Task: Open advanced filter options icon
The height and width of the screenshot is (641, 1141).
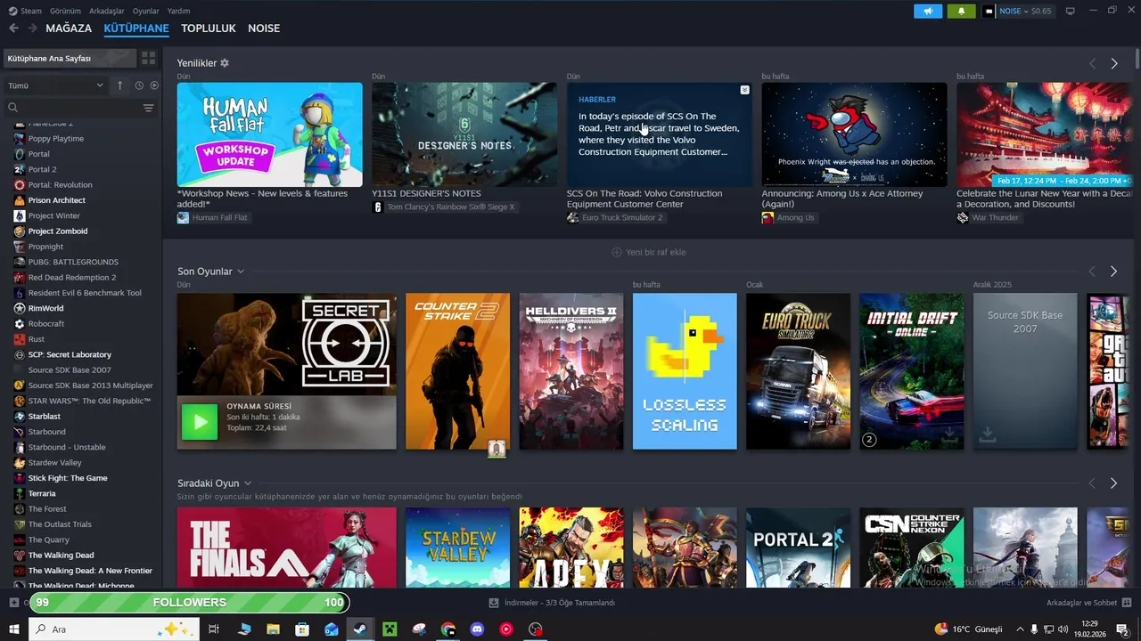Action: 148,108
